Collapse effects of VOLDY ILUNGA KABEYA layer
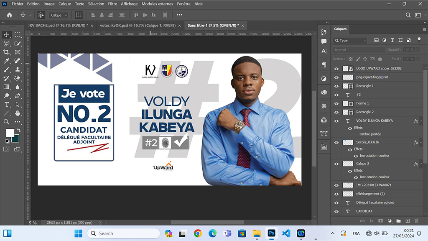The width and height of the screenshot is (428, 241). click(421, 121)
